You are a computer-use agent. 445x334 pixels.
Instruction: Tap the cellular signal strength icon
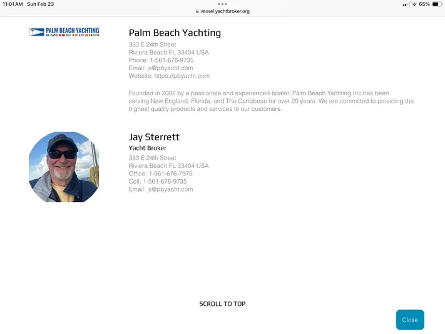pos(406,4)
